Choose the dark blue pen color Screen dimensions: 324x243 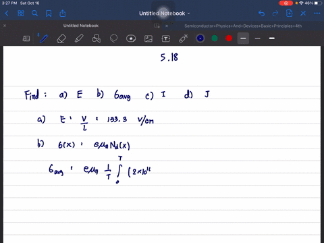click(x=200, y=38)
